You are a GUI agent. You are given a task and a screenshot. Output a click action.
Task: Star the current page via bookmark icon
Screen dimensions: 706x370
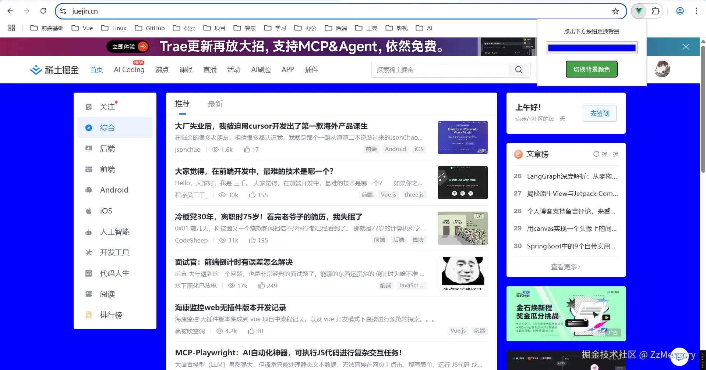615,11
